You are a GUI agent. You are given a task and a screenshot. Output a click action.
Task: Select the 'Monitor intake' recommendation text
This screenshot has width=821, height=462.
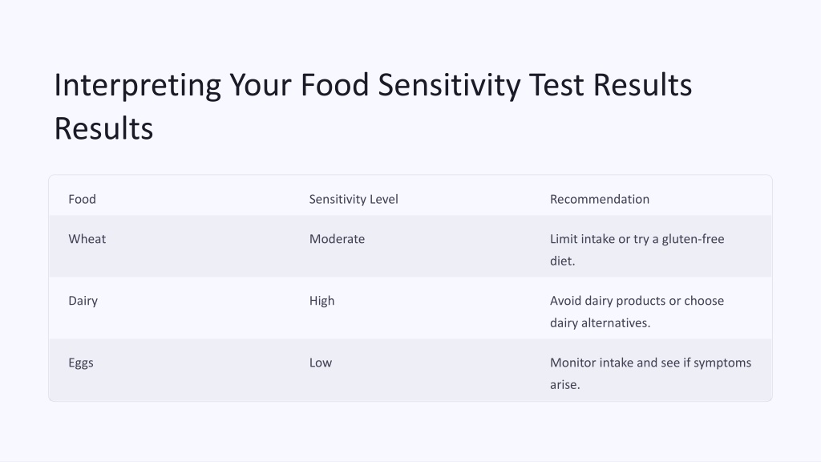pyautogui.click(x=650, y=374)
